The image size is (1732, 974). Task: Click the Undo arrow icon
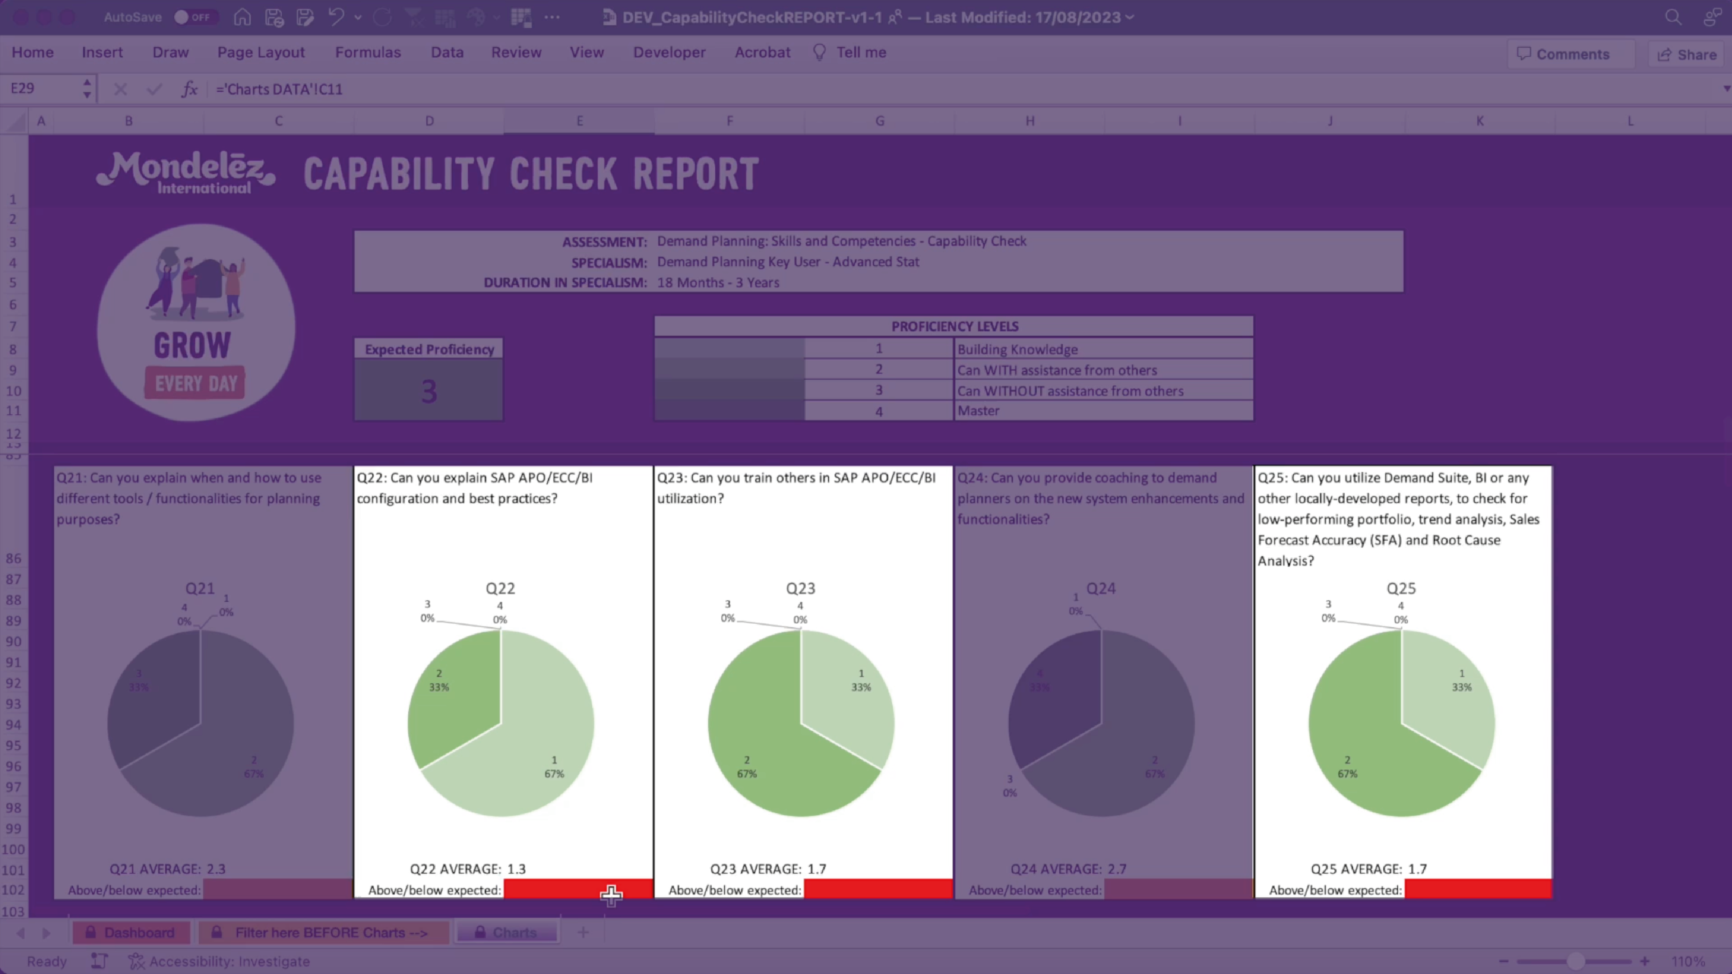coord(336,17)
